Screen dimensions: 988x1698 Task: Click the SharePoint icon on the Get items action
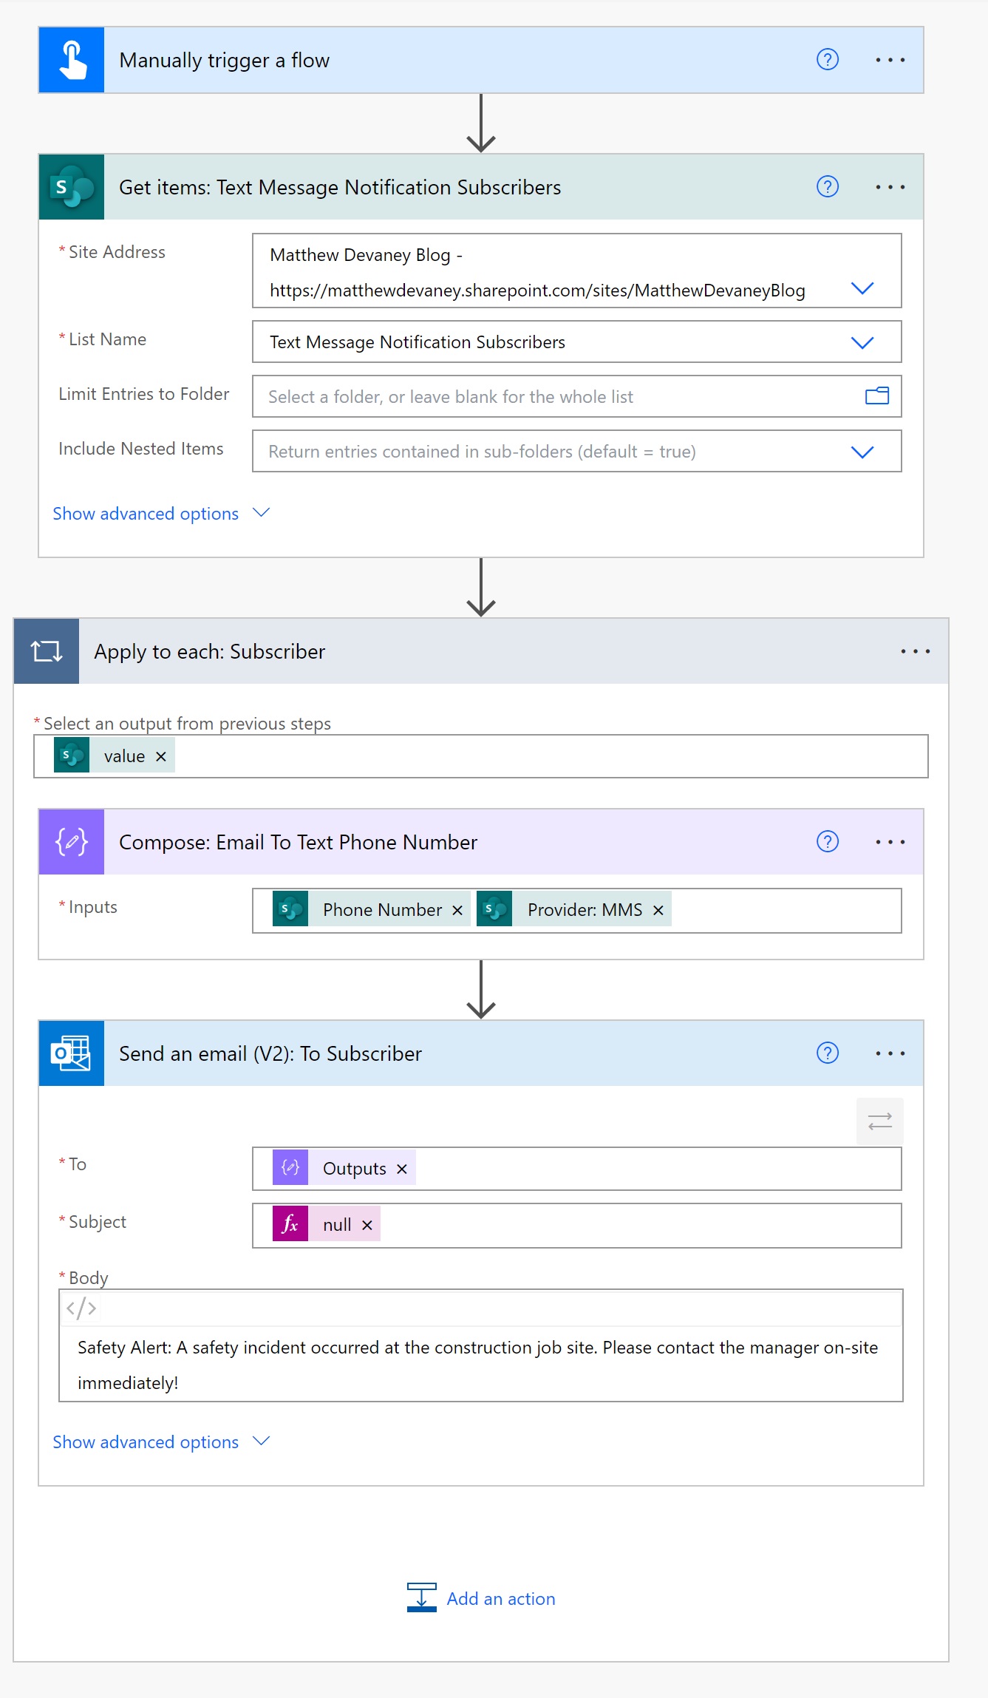[72, 187]
